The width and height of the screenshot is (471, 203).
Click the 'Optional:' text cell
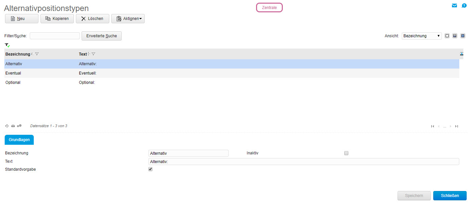(x=87, y=83)
